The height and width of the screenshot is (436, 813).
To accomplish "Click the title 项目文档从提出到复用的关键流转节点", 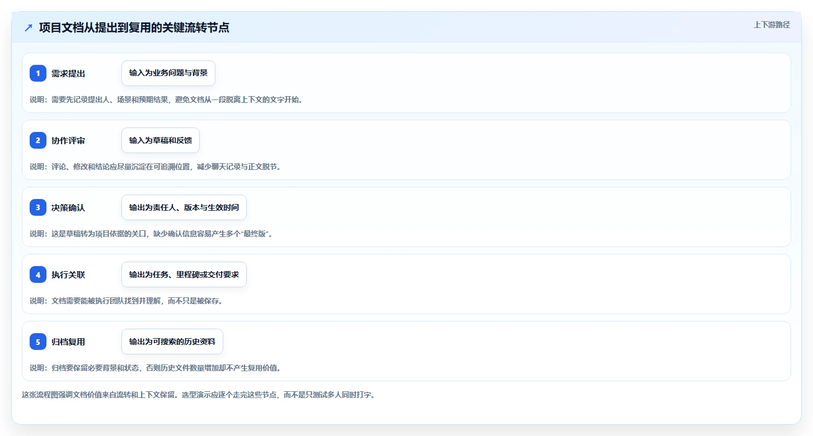I will point(134,28).
